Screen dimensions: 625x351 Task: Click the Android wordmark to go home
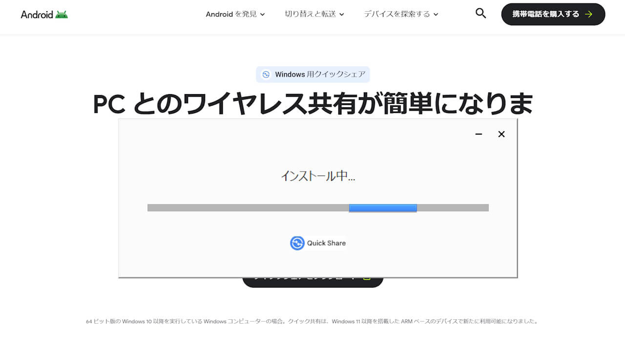tap(36, 14)
